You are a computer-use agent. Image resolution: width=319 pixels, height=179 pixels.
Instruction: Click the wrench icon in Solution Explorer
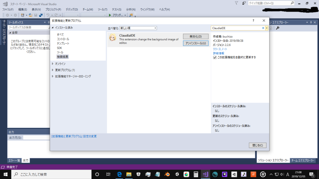click(278, 28)
